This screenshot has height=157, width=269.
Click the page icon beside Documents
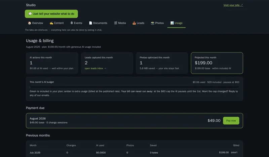[90, 23]
